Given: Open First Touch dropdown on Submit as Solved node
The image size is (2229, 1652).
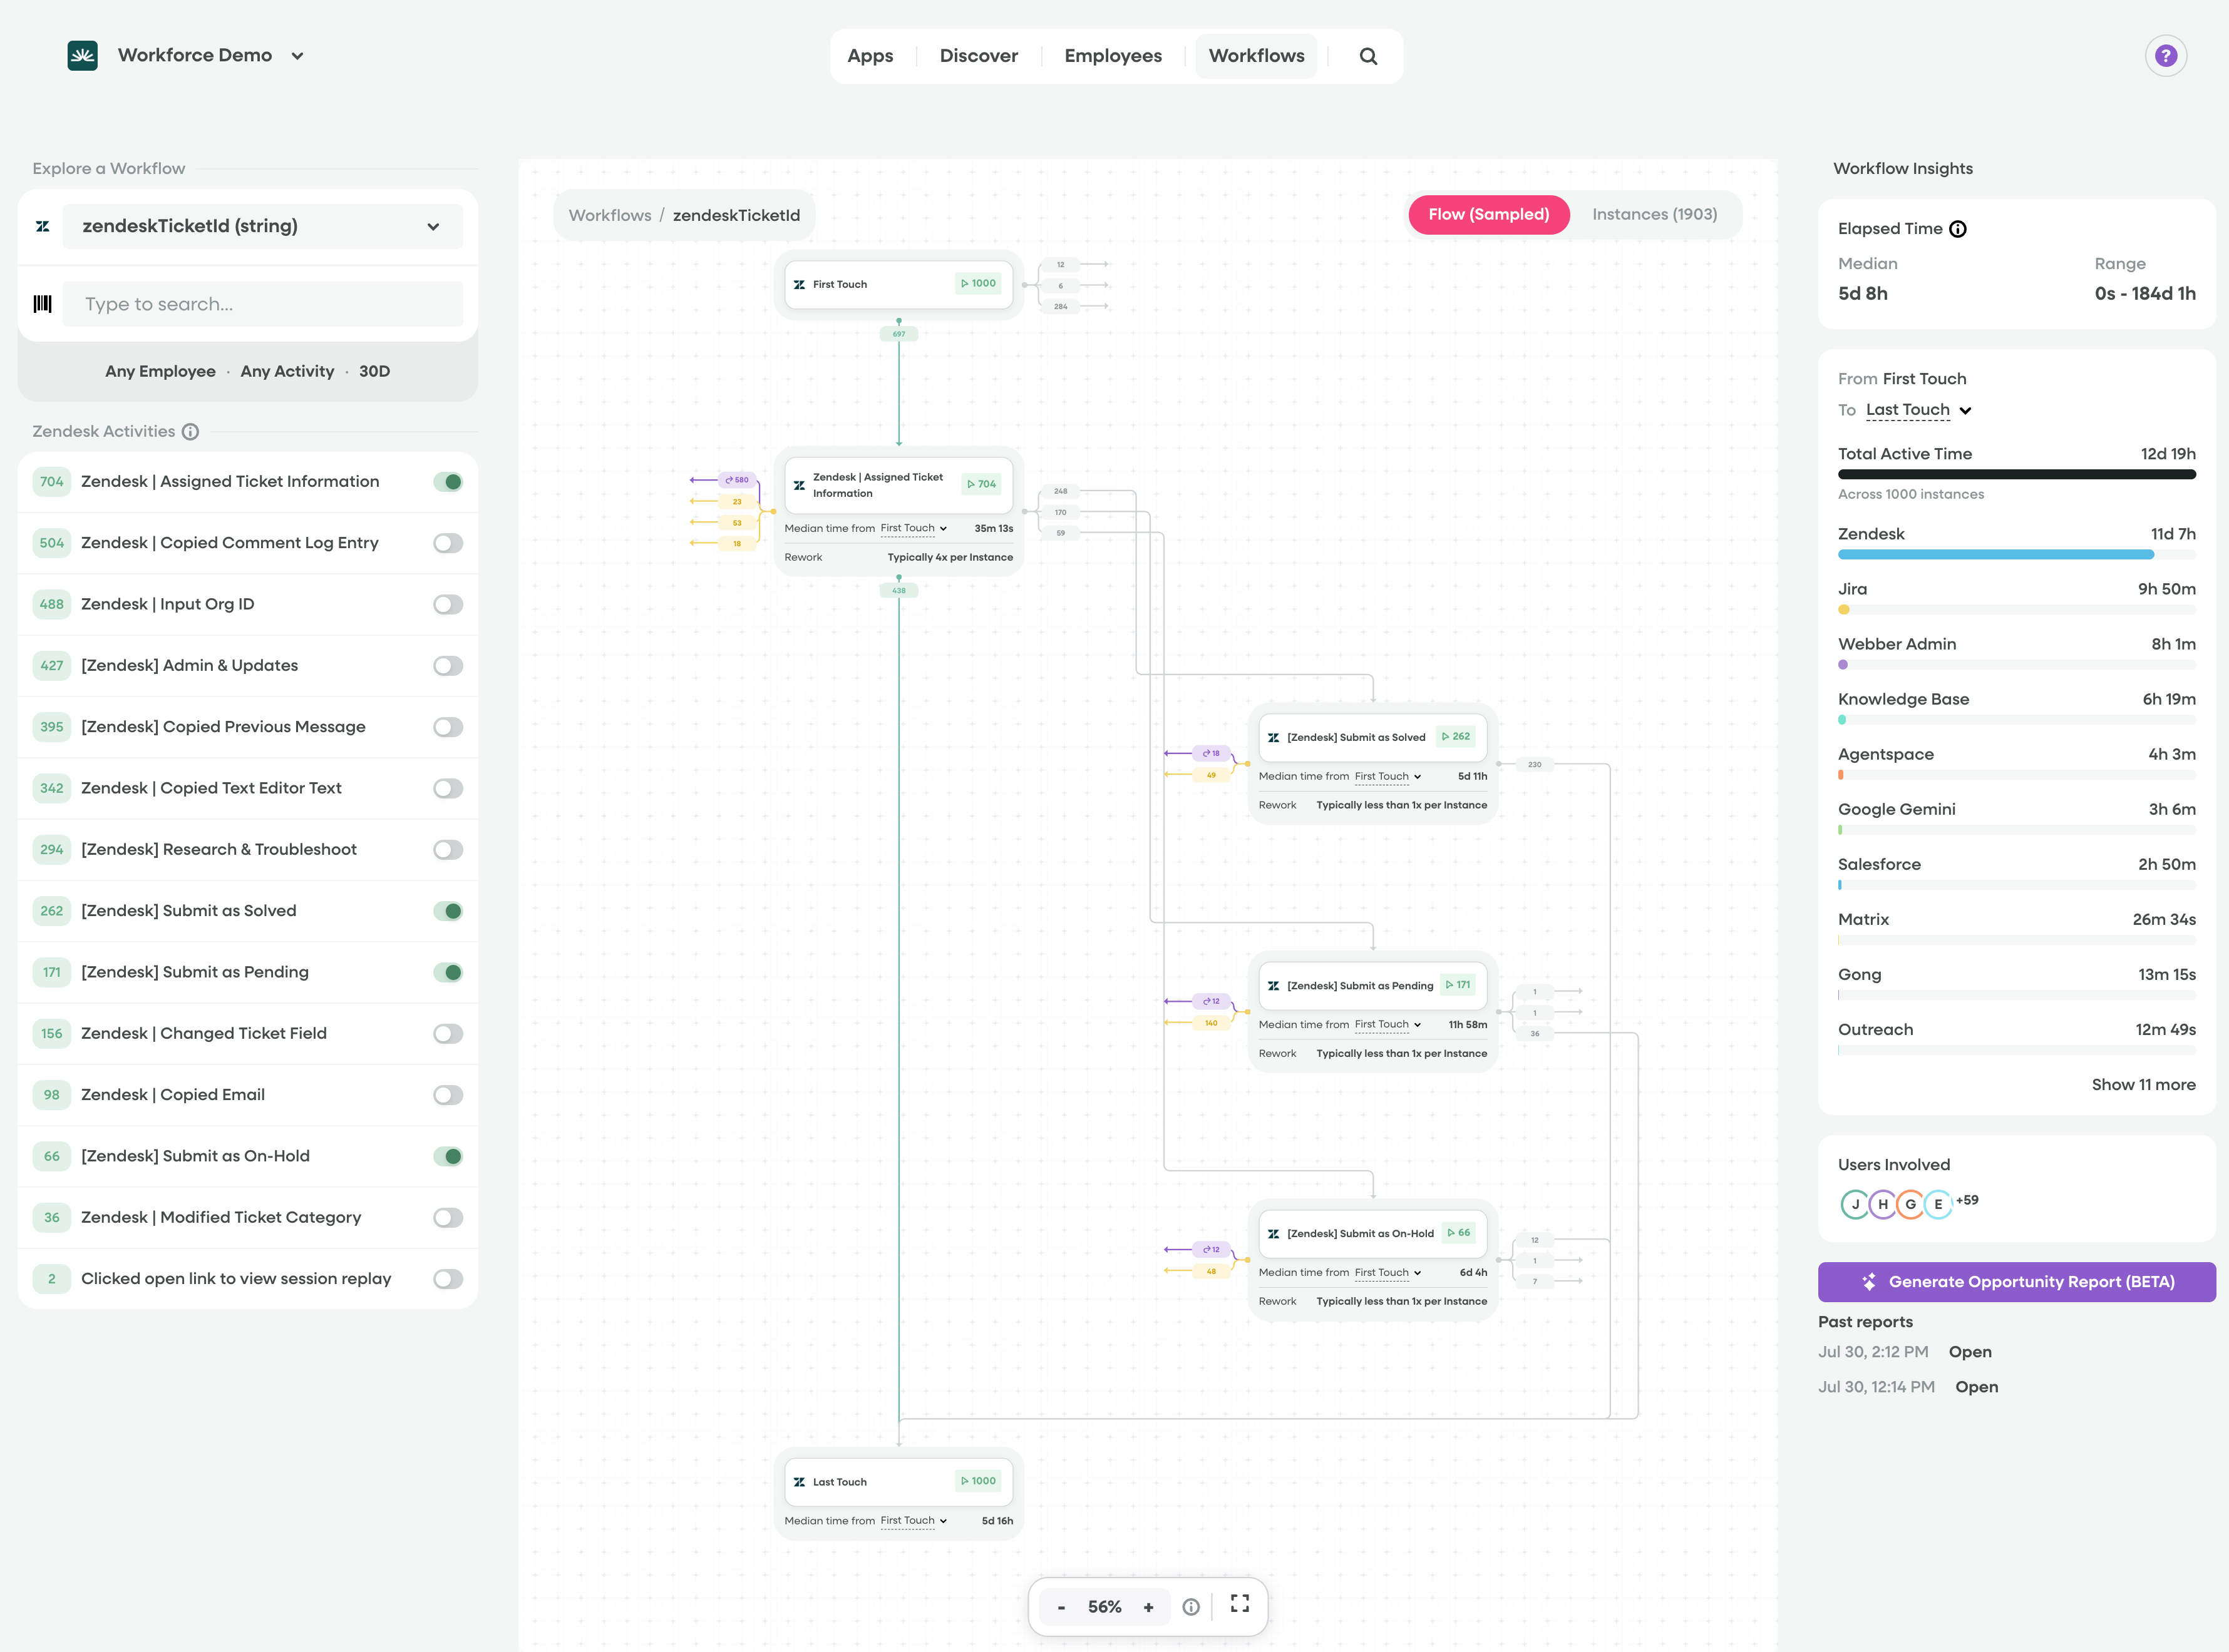Looking at the screenshot, I should [1387, 776].
